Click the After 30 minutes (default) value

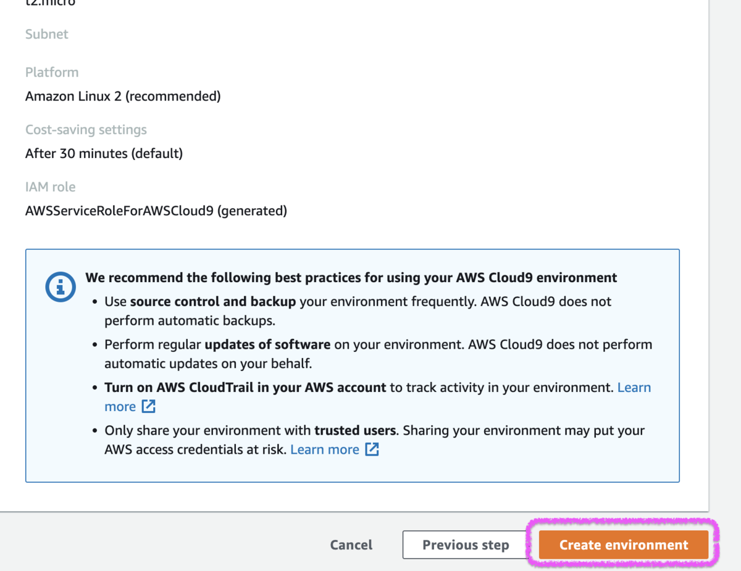pos(104,153)
